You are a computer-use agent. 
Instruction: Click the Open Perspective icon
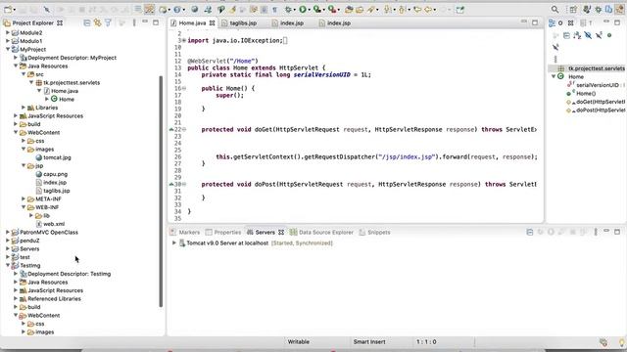(x=573, y=9)
